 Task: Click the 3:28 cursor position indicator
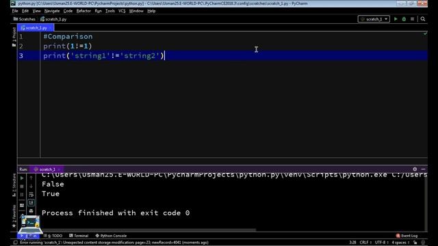click(x=352, y=243)
